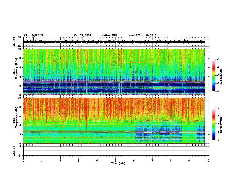This screenshot has width=234, height=180.
Task: Click the time axis tick label "5"
Action: coord(116,161)
